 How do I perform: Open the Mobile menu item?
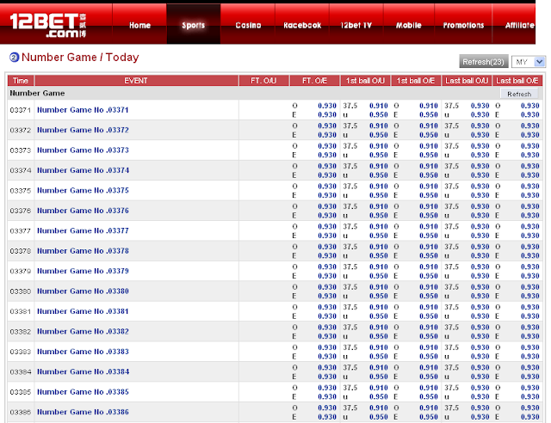coord(408,25)
